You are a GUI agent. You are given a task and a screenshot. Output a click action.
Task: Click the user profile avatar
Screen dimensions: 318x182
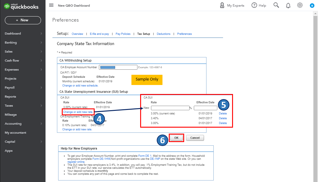point(312,5)
